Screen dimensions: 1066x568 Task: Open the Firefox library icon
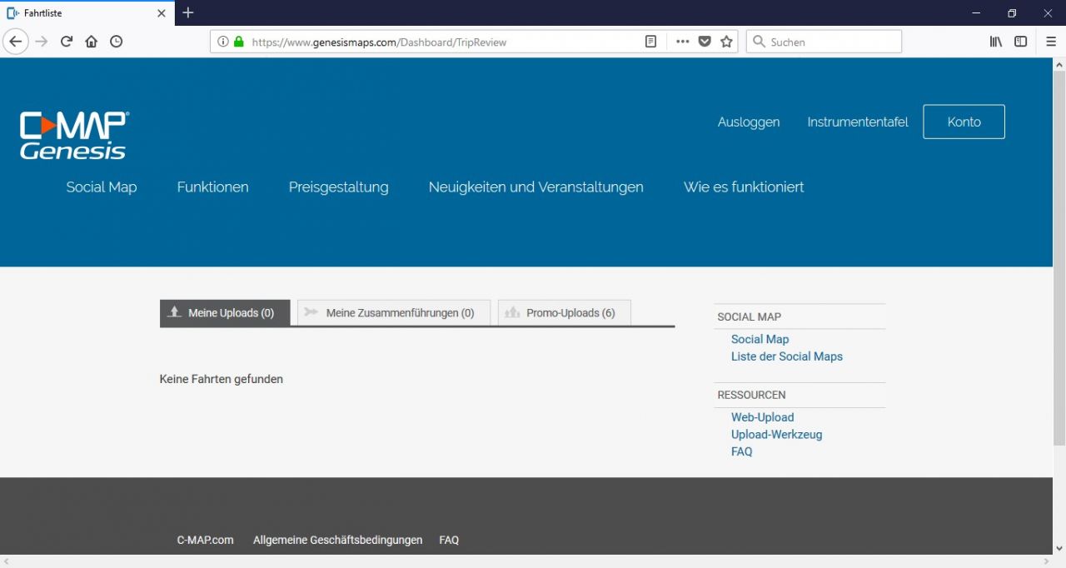[996, 42]
